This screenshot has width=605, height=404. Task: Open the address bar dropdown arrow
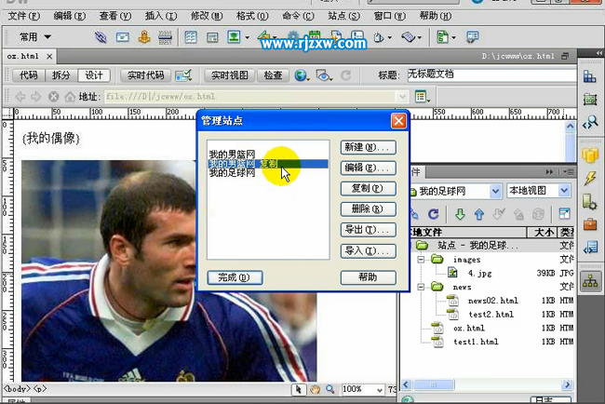tap(402, 97)
